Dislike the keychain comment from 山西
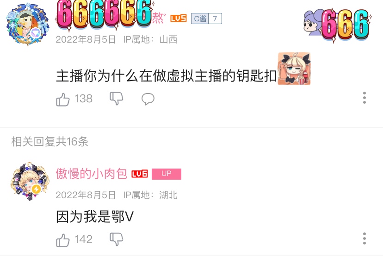 pyautogui.click(x=116, y=99)
